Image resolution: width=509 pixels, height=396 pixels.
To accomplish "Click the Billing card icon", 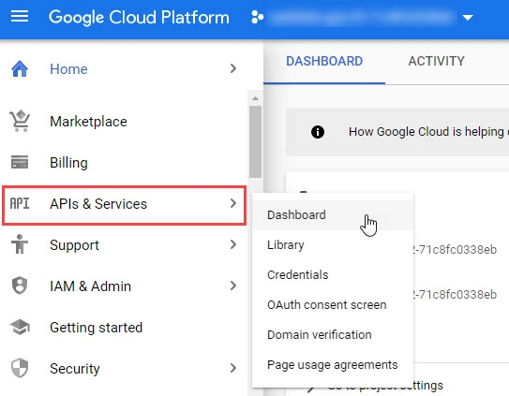I will 20,162.
